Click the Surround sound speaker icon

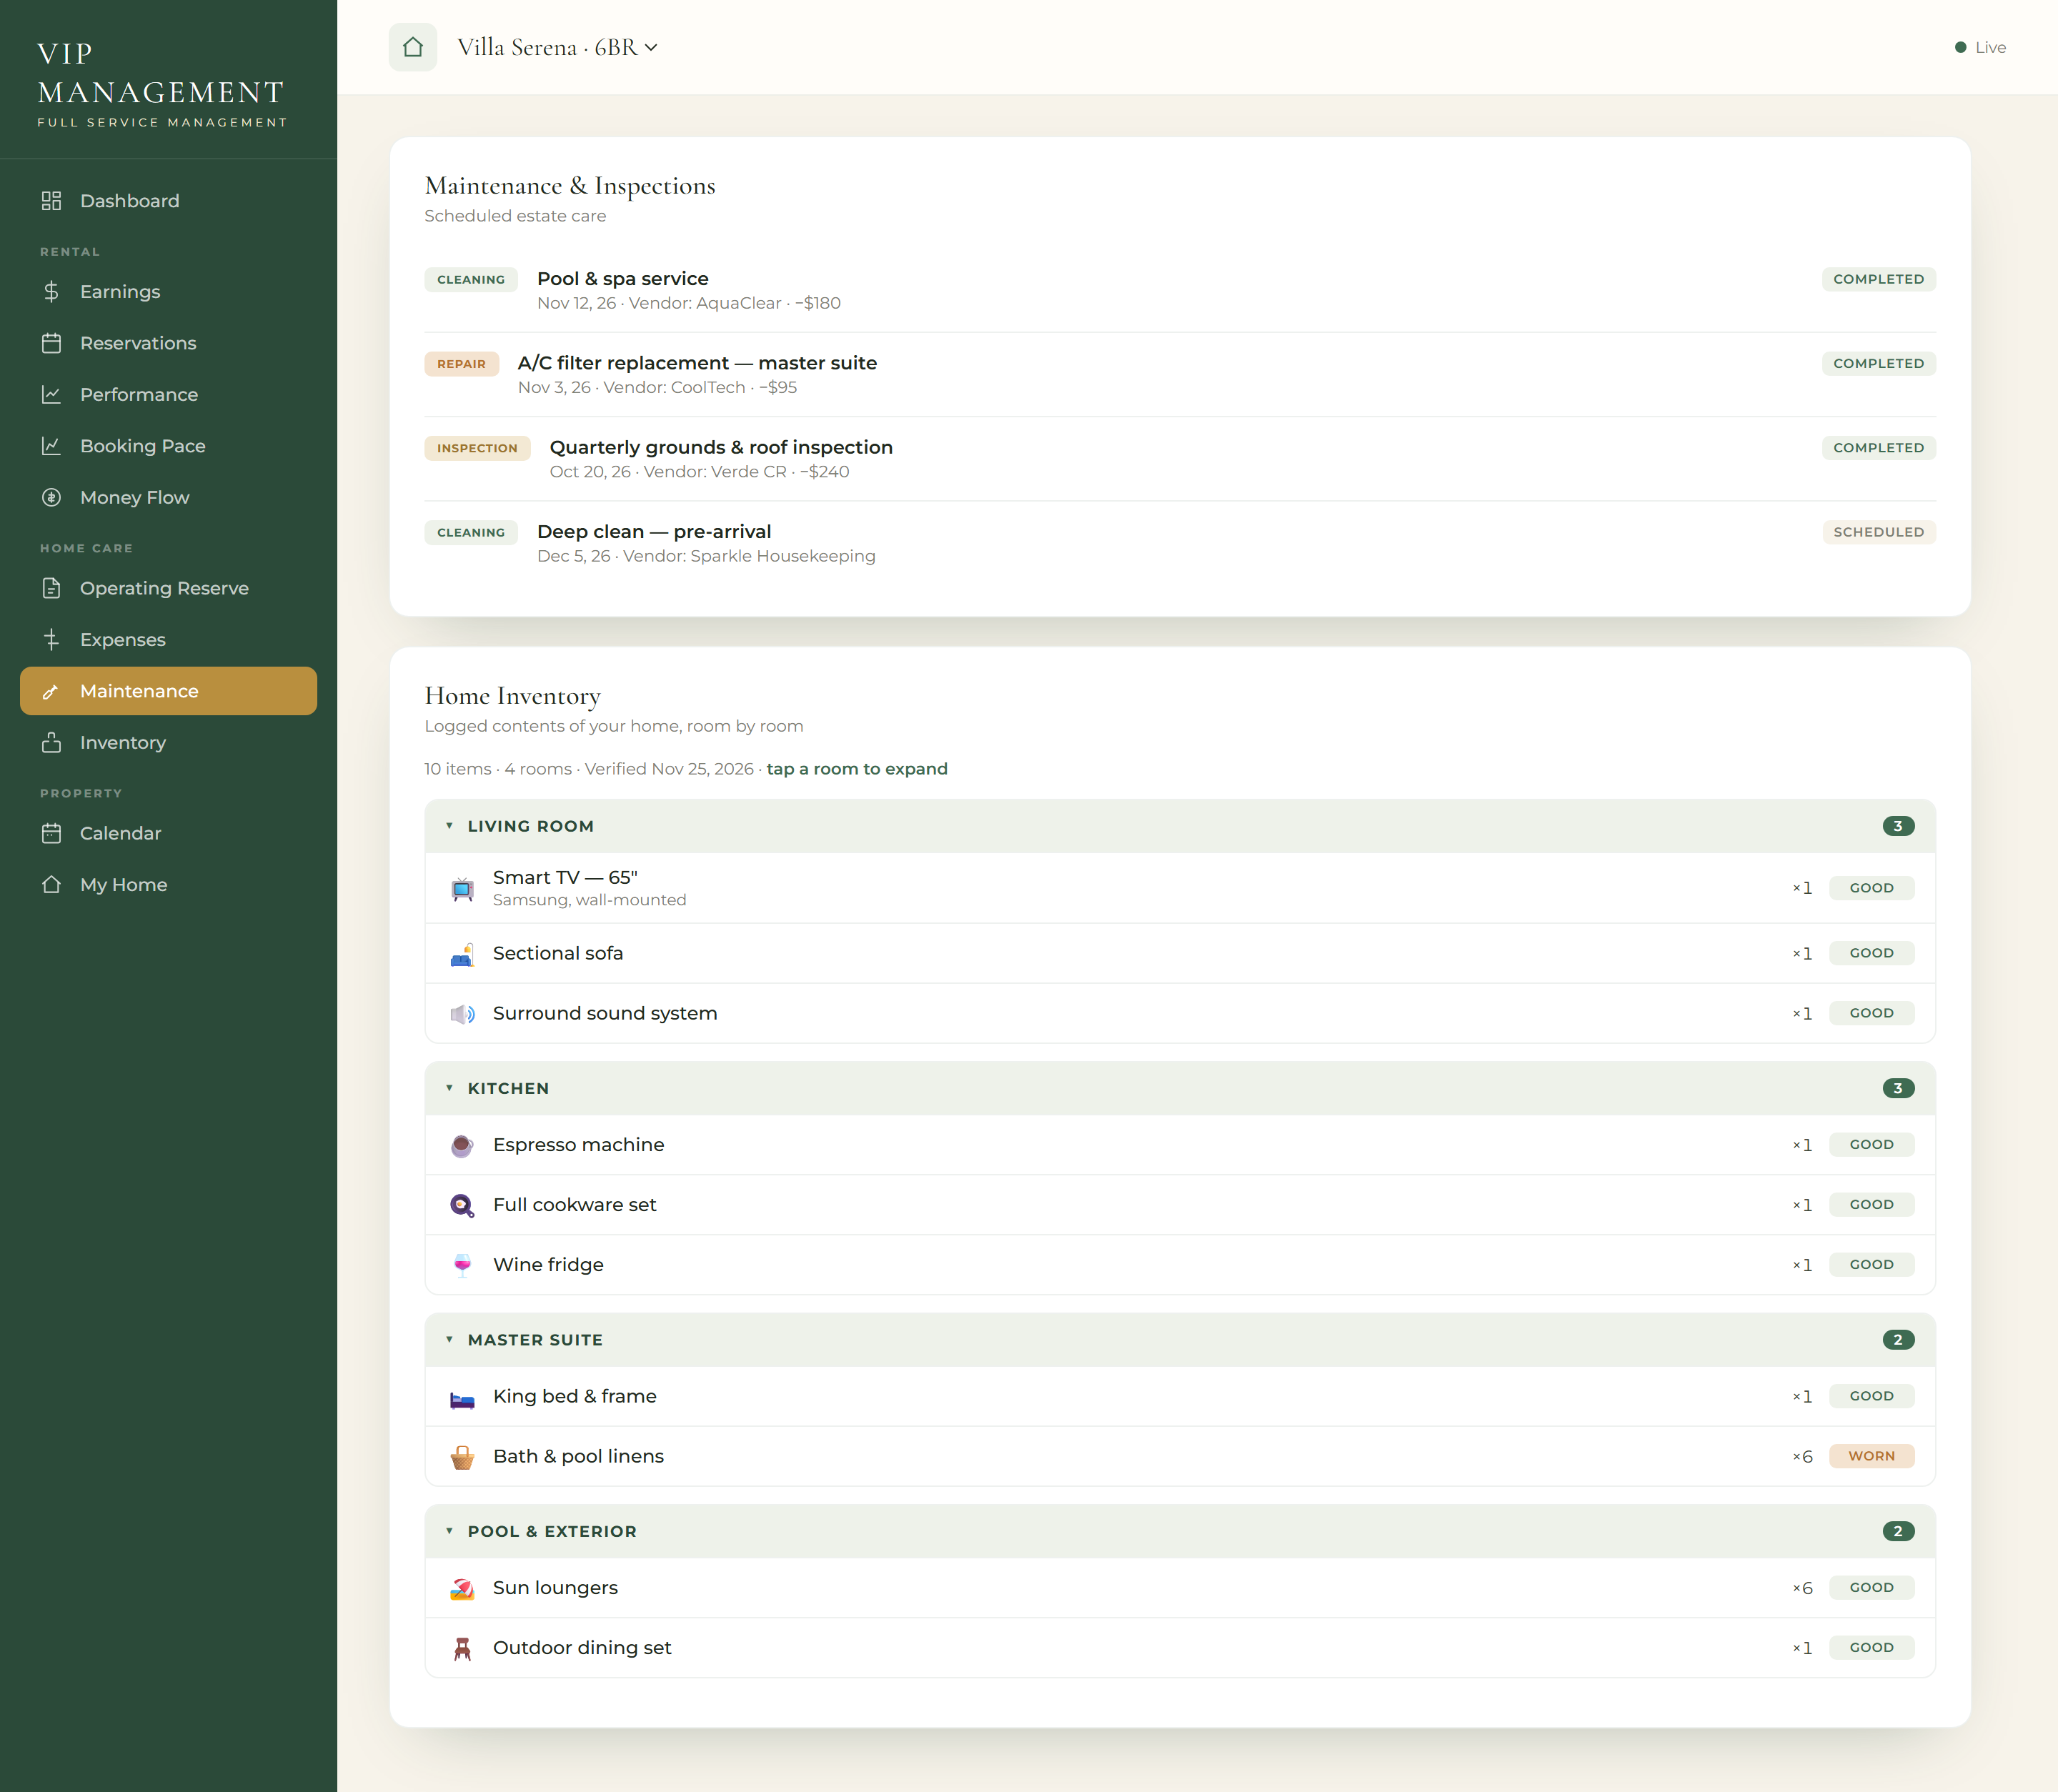462,1015
